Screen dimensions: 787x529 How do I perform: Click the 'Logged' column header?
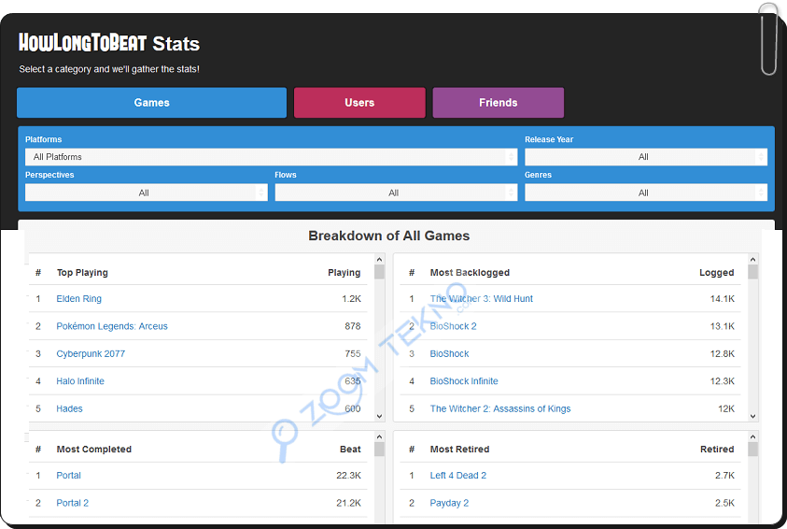[x=717, y=272]
